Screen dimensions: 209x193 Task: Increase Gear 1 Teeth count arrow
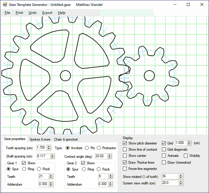point(51,175)
